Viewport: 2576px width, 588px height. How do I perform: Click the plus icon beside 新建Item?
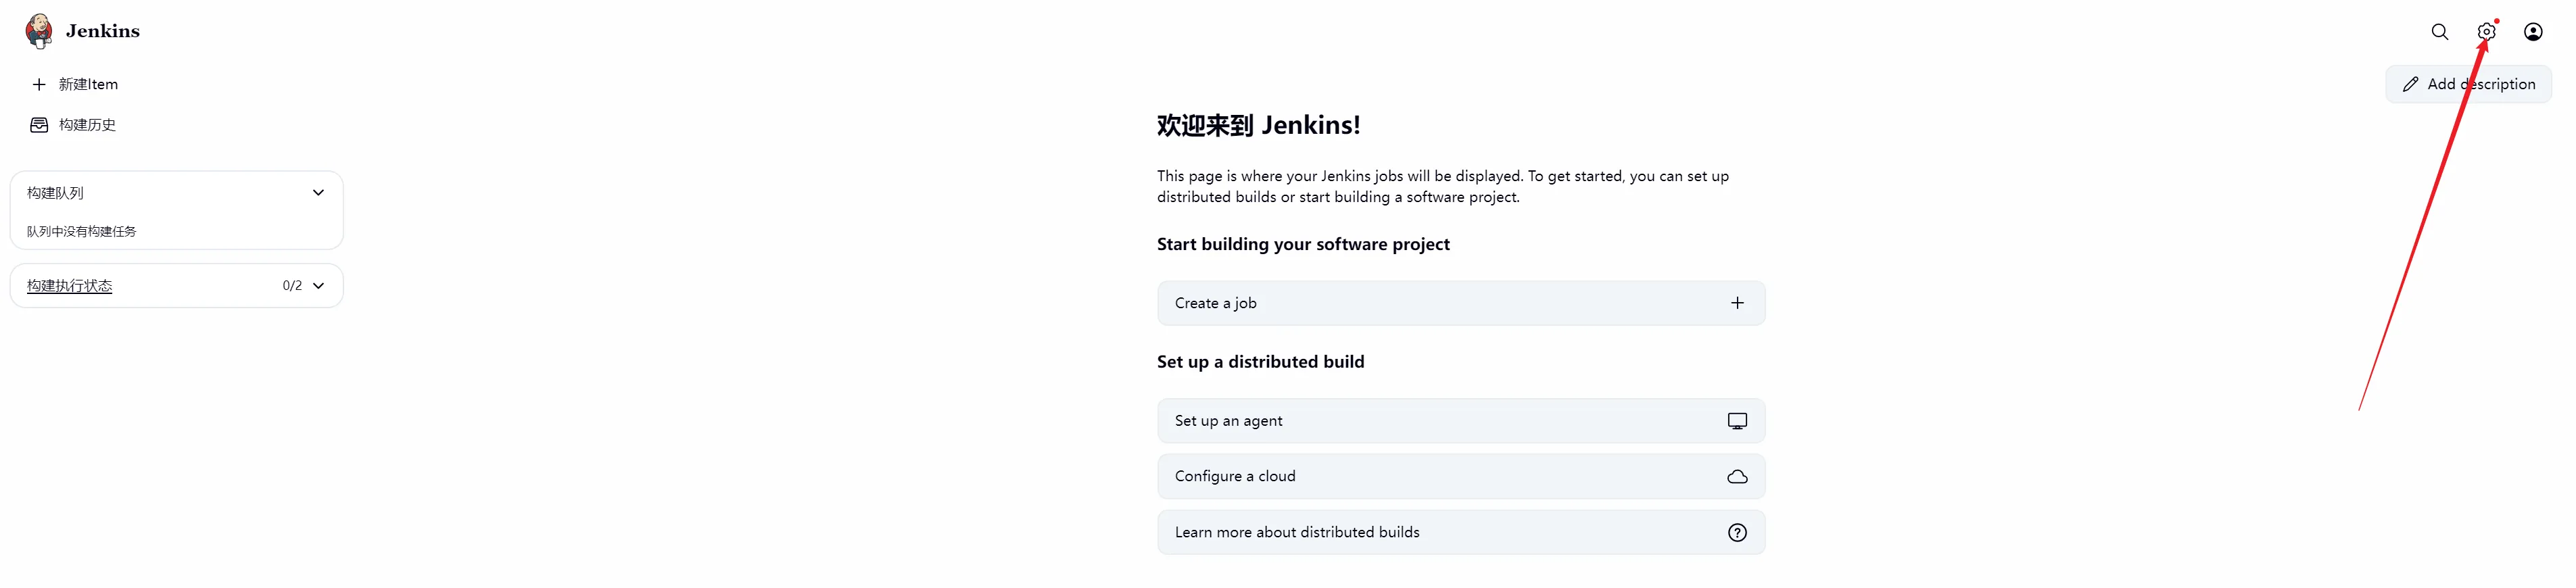coord(39,84)
